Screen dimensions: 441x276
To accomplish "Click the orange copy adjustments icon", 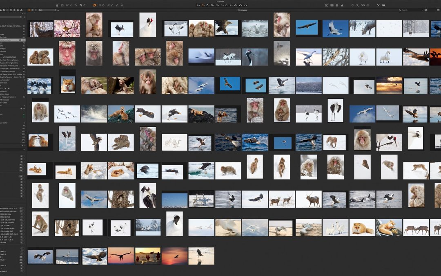I will coord(94,5).
